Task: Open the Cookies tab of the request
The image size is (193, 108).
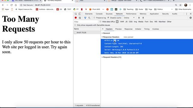Action: pyautogui.click(x=156, y=29)
